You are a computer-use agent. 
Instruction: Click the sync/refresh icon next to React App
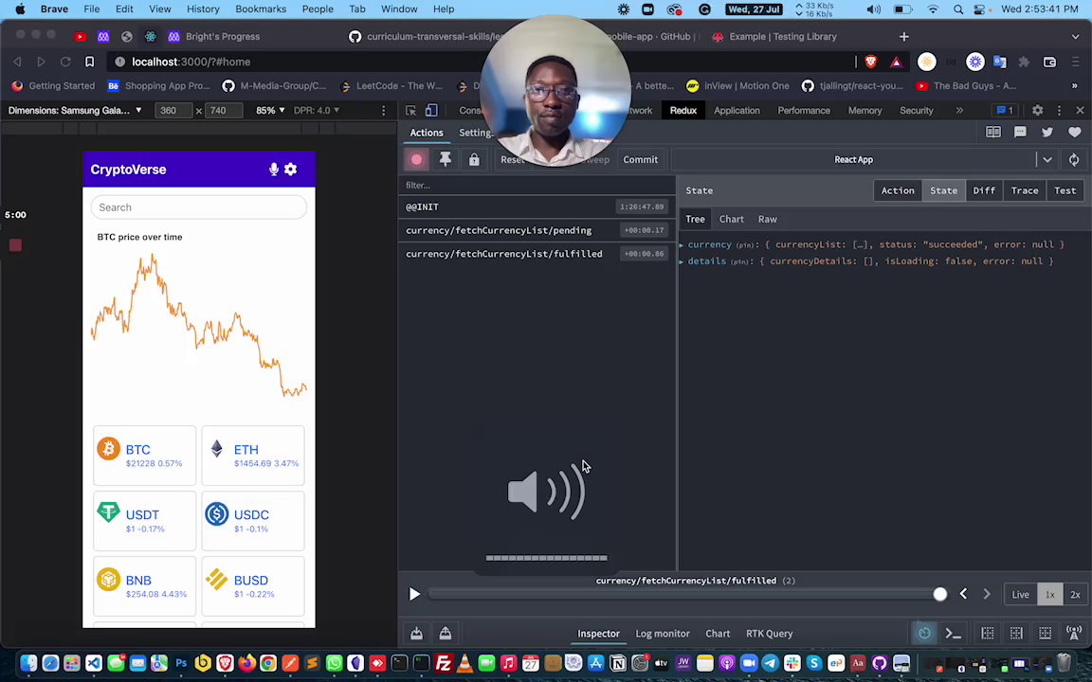[x=1074, y=159]
